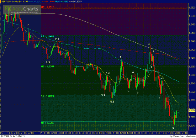Click the 03:00 time axis label
The image size is (196, 138).
[61, 133]
